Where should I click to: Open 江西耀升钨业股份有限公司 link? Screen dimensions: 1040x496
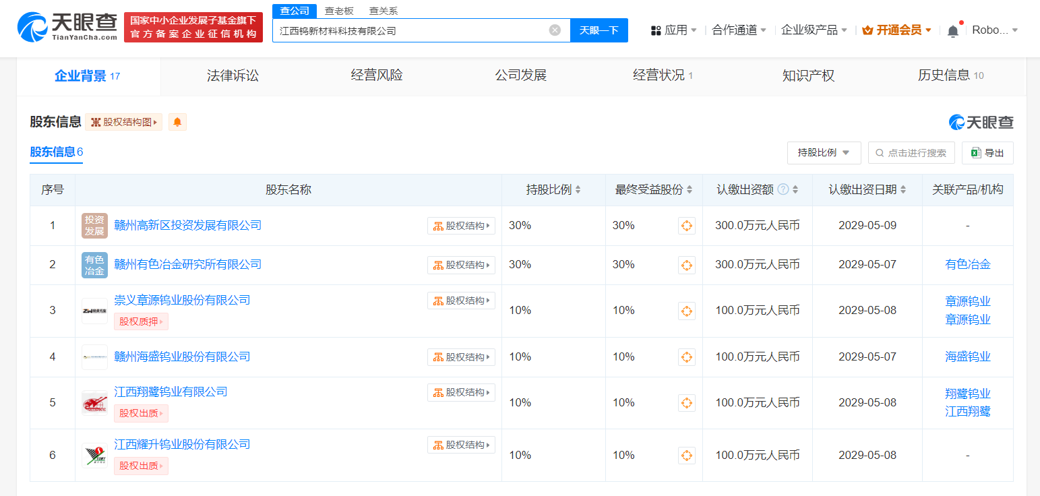[x=182, y=445]
